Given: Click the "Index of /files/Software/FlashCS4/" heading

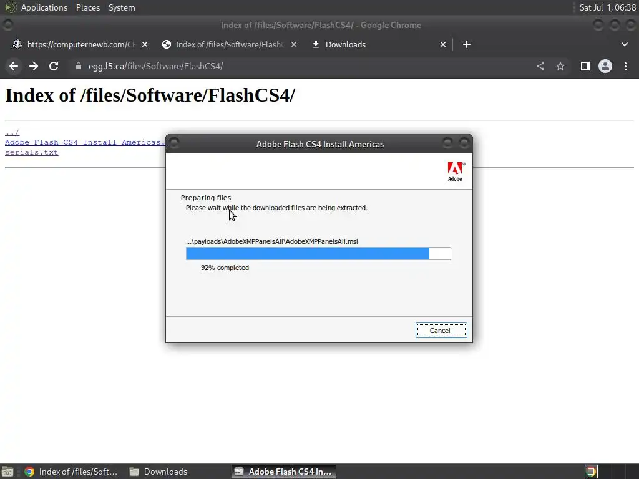Looking at the screenshot, I should [x=150, y=95].
